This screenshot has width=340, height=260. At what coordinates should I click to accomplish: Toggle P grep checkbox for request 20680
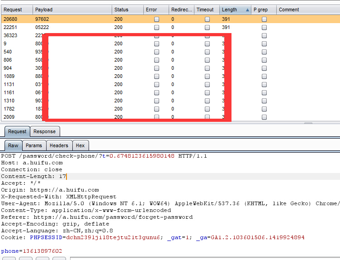[264, 19]
